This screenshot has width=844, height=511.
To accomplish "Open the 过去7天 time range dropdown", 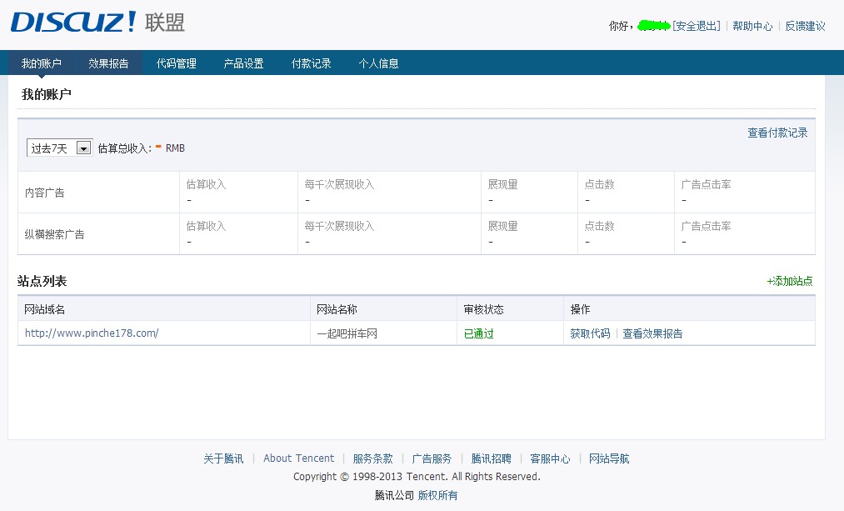I will [x=59, y=148].
